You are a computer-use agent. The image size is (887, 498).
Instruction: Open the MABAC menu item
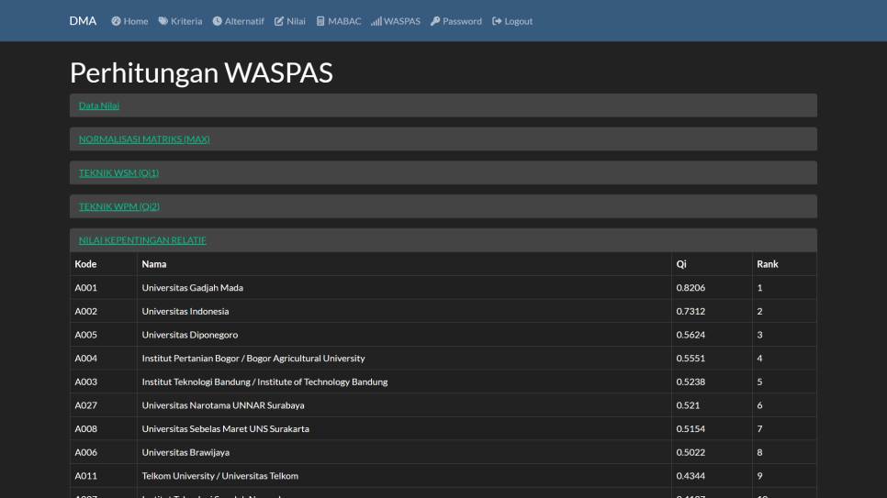[x=338, y=21]
